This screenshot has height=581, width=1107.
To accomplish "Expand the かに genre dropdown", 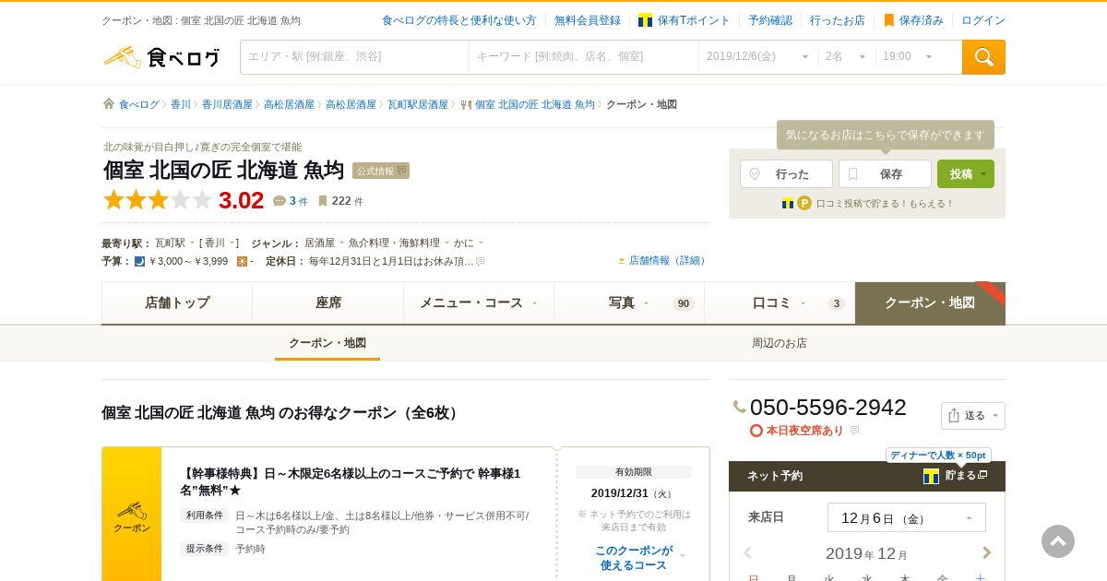I will point(468,243).
